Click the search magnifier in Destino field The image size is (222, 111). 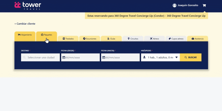(x=24, y=57)
